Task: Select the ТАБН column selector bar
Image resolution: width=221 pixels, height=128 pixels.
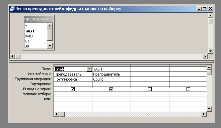Action: coord(112,66)
